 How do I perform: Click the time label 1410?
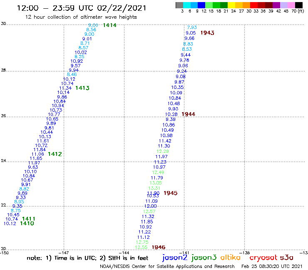27,223
